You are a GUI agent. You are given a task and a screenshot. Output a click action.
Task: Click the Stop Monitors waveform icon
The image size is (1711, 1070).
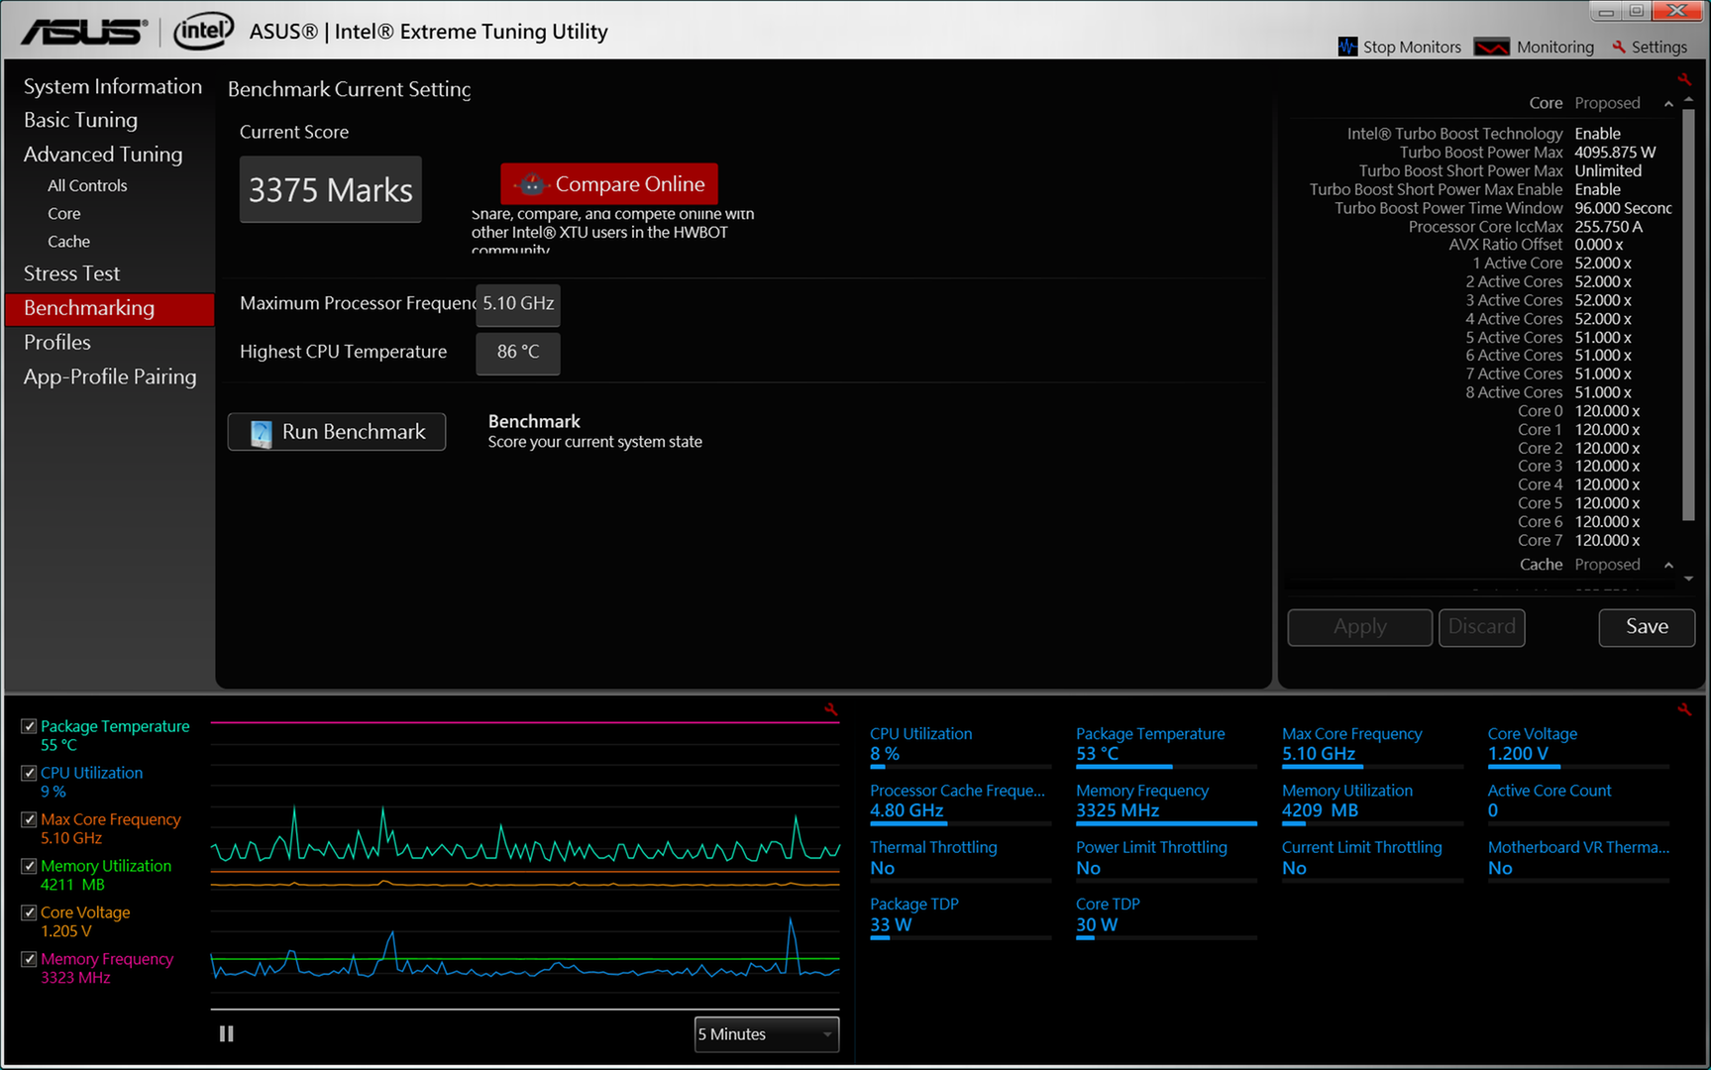click(1347, 47)
